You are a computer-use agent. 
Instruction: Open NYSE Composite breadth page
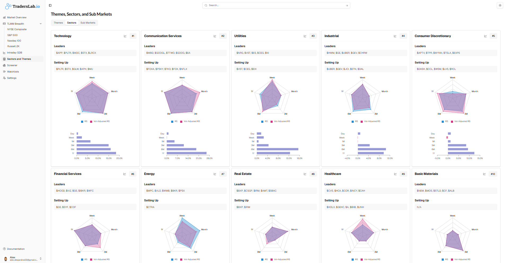click(17, 29)
